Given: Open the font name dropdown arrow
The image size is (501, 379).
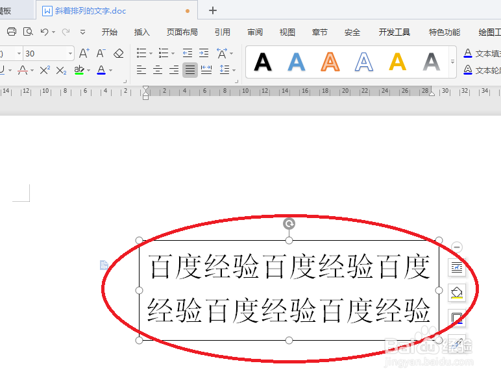Looking at the screenshot, I should (x=19, y=53).
